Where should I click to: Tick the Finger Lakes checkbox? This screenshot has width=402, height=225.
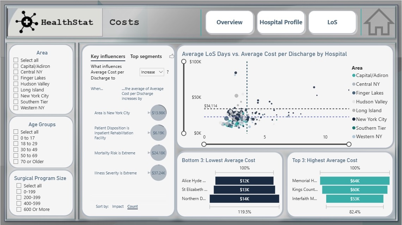coord(16,78)
